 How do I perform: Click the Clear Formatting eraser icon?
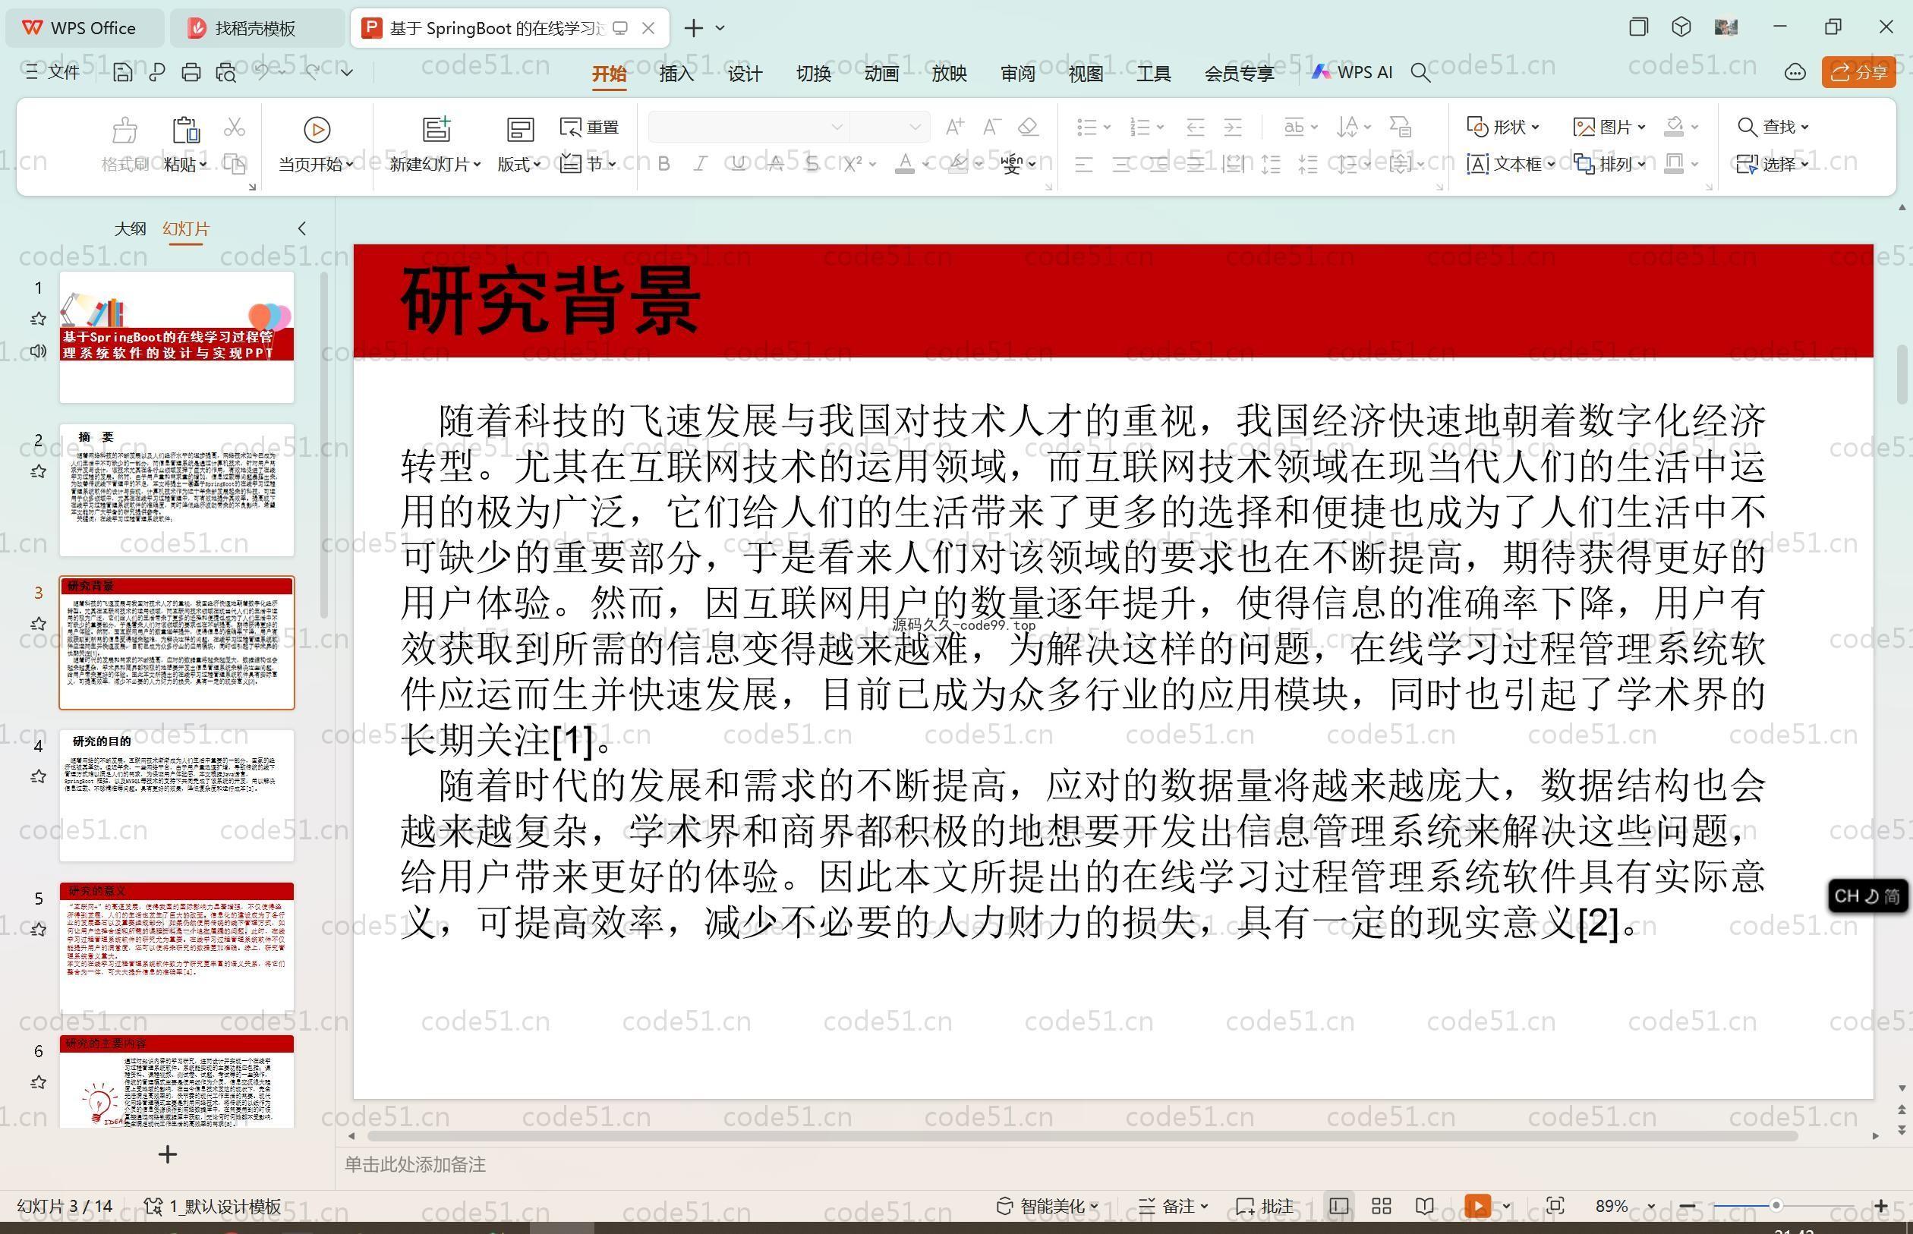[x=1028, y=127]
